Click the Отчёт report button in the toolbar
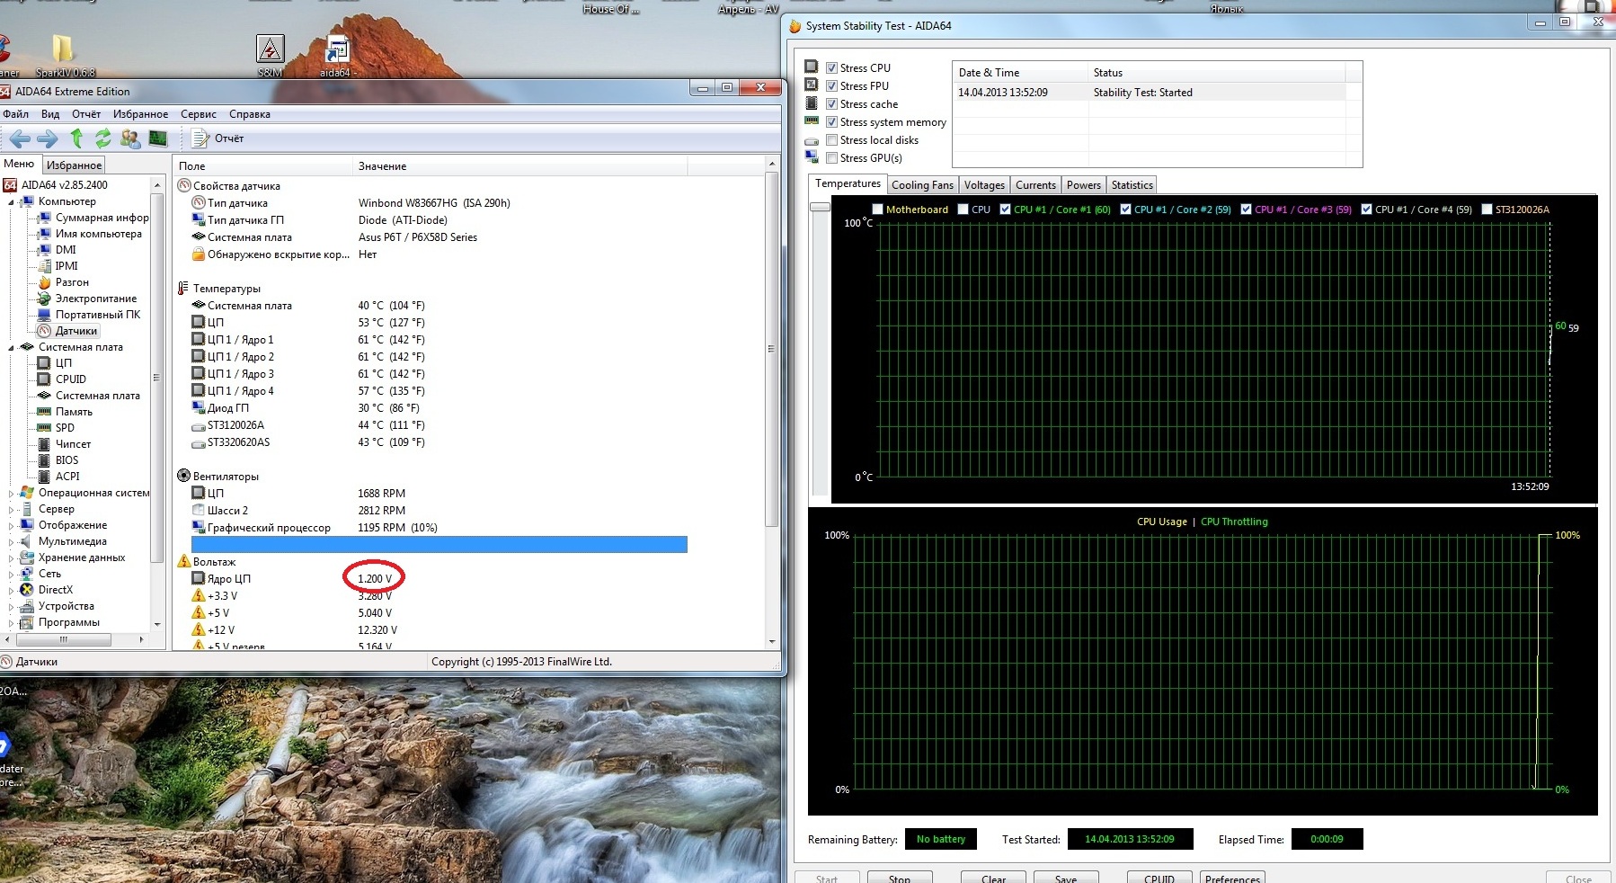1616x883 pixels. coord(218,138)
